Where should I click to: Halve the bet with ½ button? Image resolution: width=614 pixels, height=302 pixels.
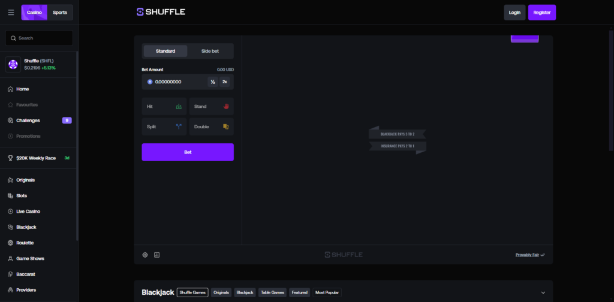213,81
